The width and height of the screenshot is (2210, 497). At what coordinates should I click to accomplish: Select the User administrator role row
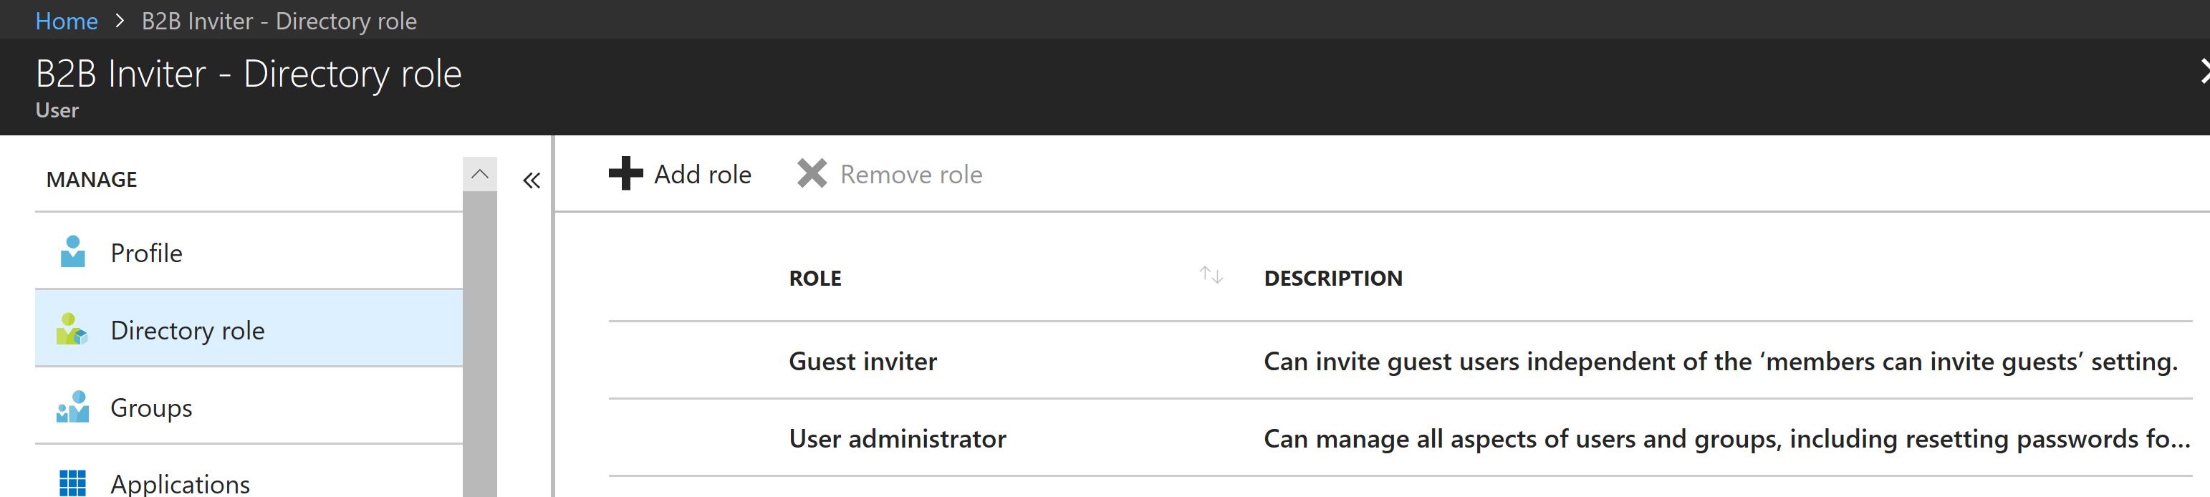tap(896, 438)
